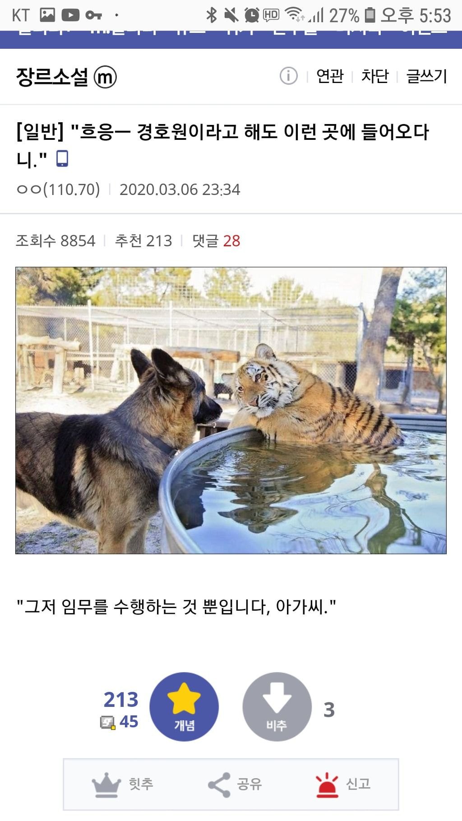462x821 pixels.
Task: Tap the upvote count 213
Action: [x=121, y=700]
